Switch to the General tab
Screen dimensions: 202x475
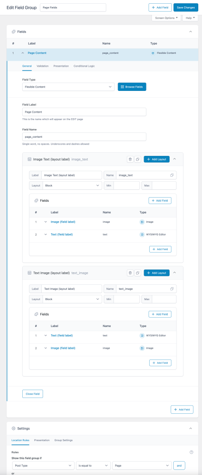click(x=27, y=66)
